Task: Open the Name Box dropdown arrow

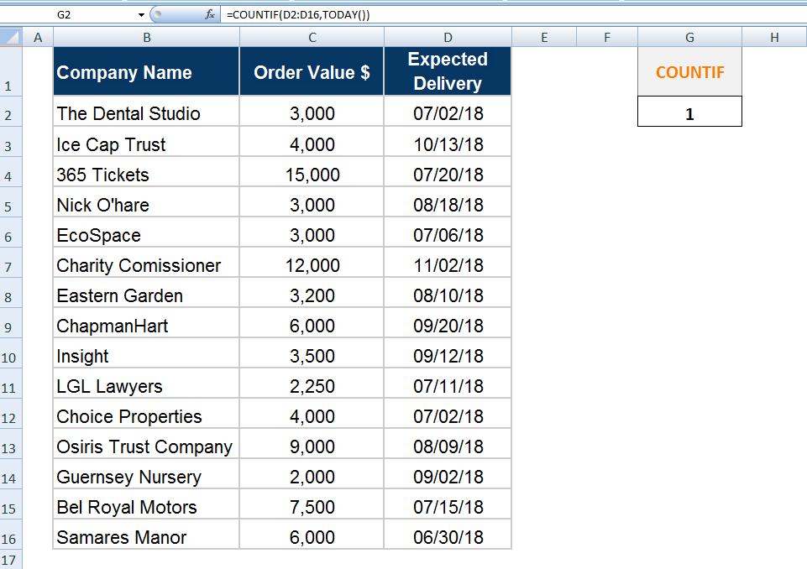Action: [141, 15]
